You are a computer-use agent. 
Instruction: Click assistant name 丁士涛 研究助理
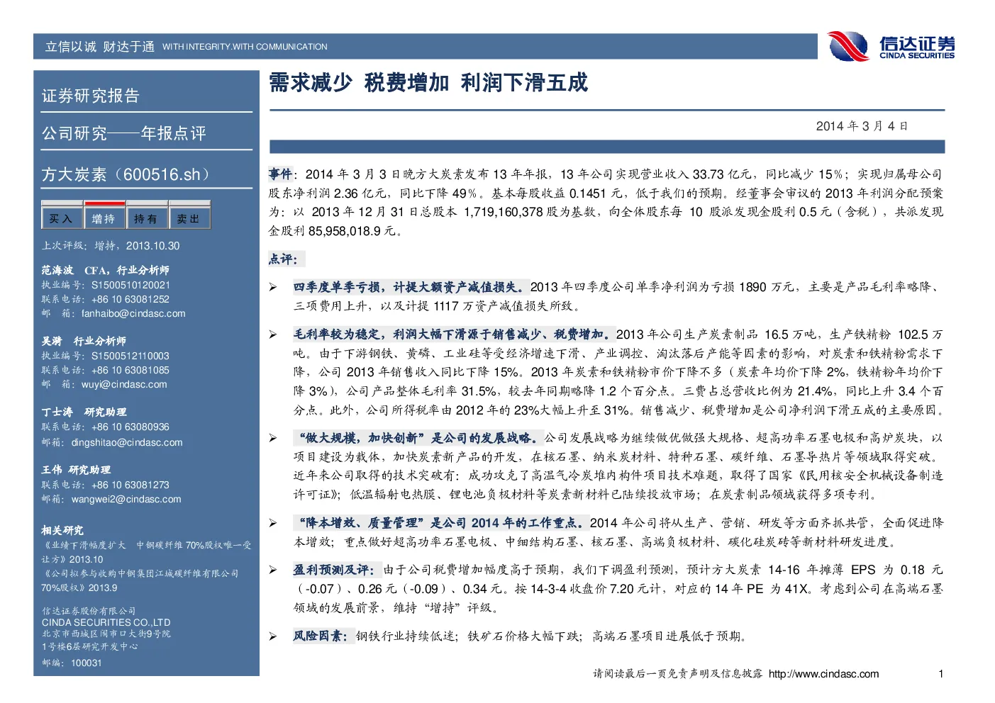(84, 412)
